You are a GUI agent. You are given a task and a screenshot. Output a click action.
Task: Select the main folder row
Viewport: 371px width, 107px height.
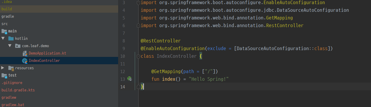59,31
